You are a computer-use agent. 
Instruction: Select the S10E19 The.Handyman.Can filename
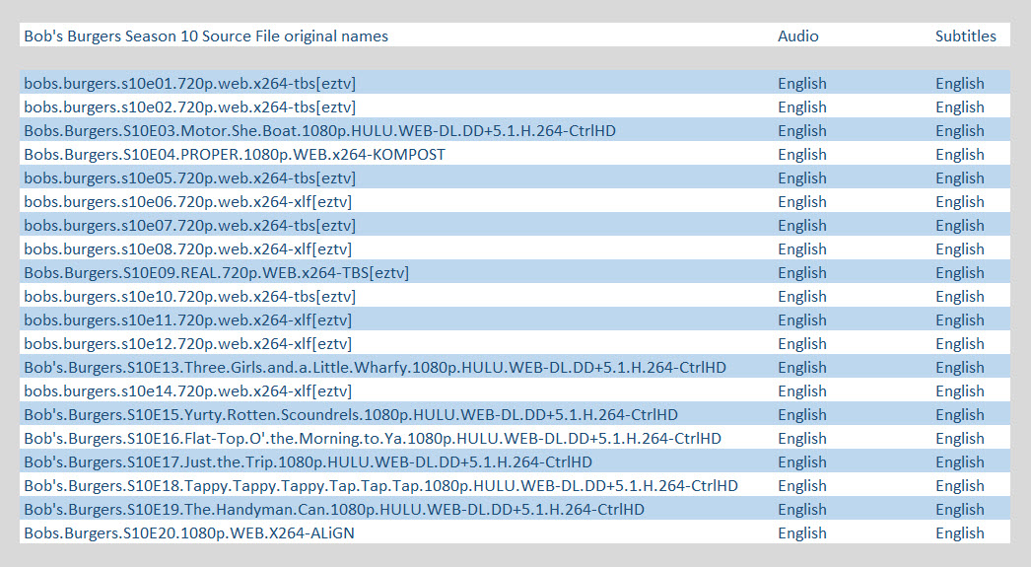pyautogui.click(x=334, y=510)
